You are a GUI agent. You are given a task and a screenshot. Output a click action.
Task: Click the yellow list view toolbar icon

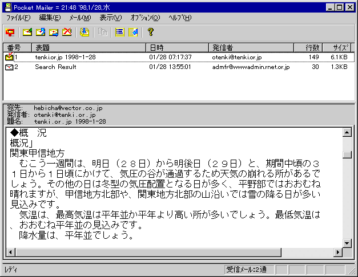click(120, 32)
